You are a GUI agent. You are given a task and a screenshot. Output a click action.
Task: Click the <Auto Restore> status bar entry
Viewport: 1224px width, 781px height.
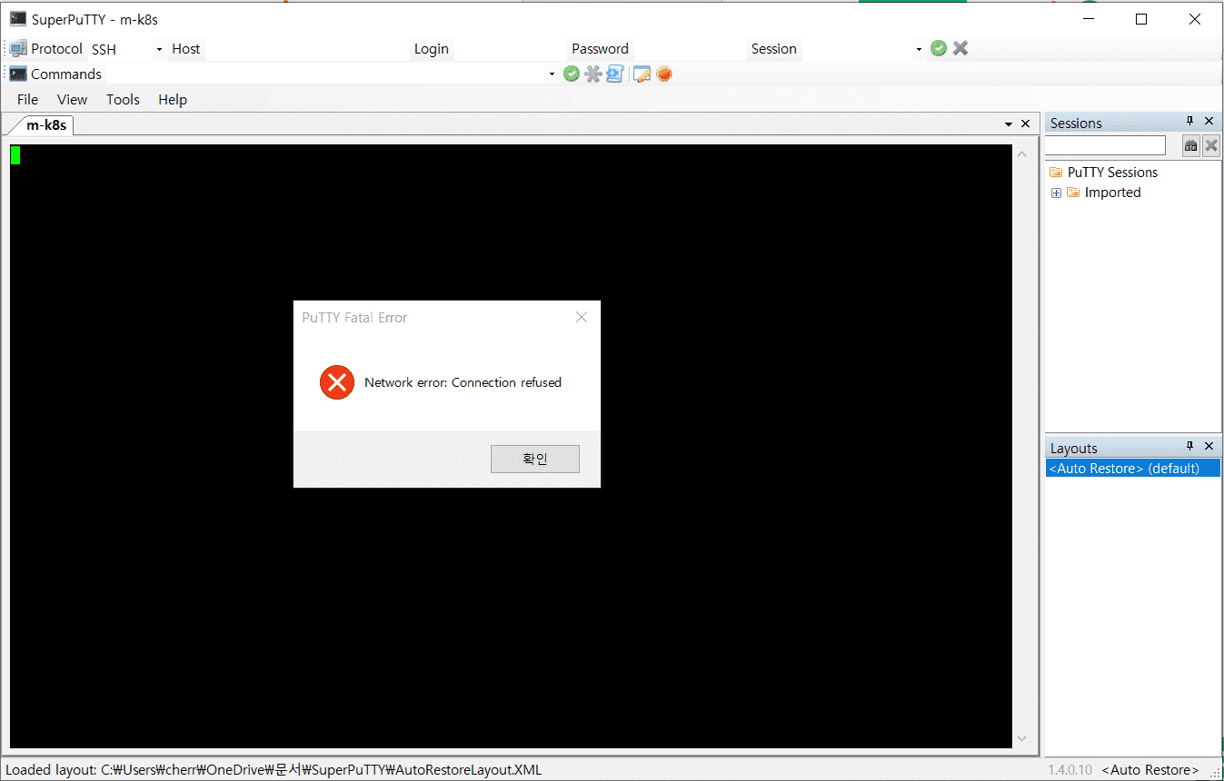coord(1149,770)
